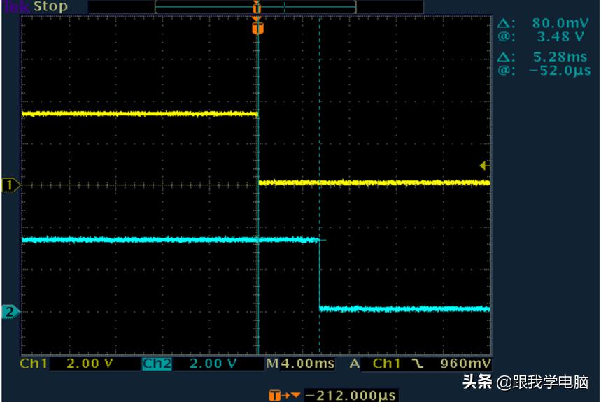The width and height of the screenshot is (601, 402).
Task: Click the orange trigger position T marker
Action: point(258,28)
